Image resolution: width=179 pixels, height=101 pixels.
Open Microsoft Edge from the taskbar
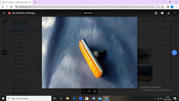(74, 98)
